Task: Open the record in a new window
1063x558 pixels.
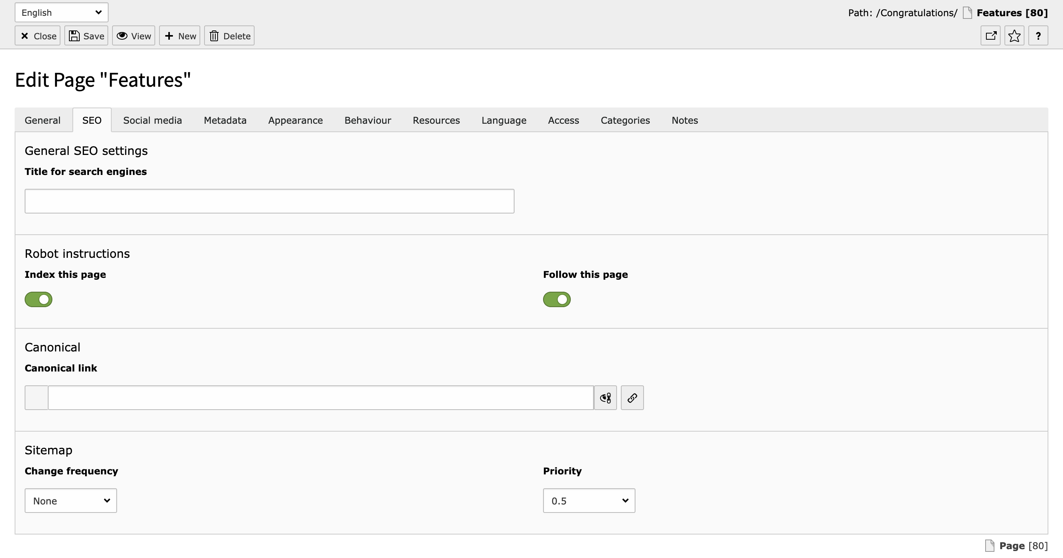Action: point(990,36)
